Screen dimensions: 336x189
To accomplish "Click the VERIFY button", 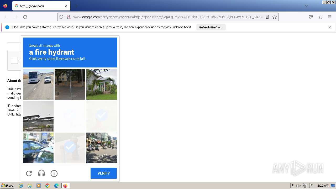I will point(104,173).
